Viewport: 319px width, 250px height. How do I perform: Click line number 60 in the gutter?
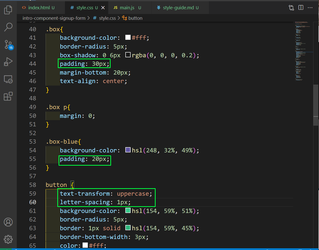[x=33, y=202]
